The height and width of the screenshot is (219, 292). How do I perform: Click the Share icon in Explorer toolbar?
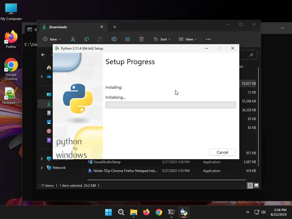(x=128, y=39)
